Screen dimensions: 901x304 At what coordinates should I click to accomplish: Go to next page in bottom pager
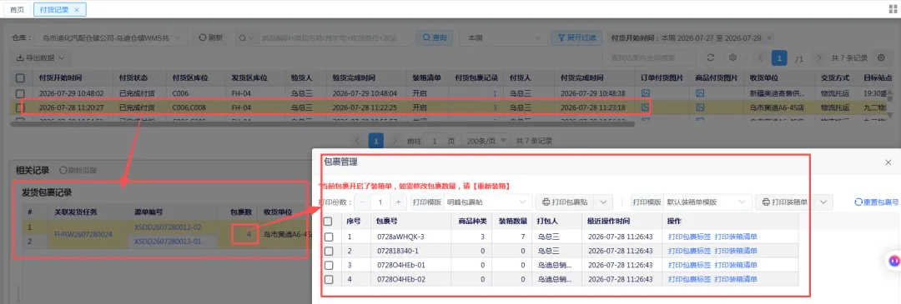pos(394,141)
